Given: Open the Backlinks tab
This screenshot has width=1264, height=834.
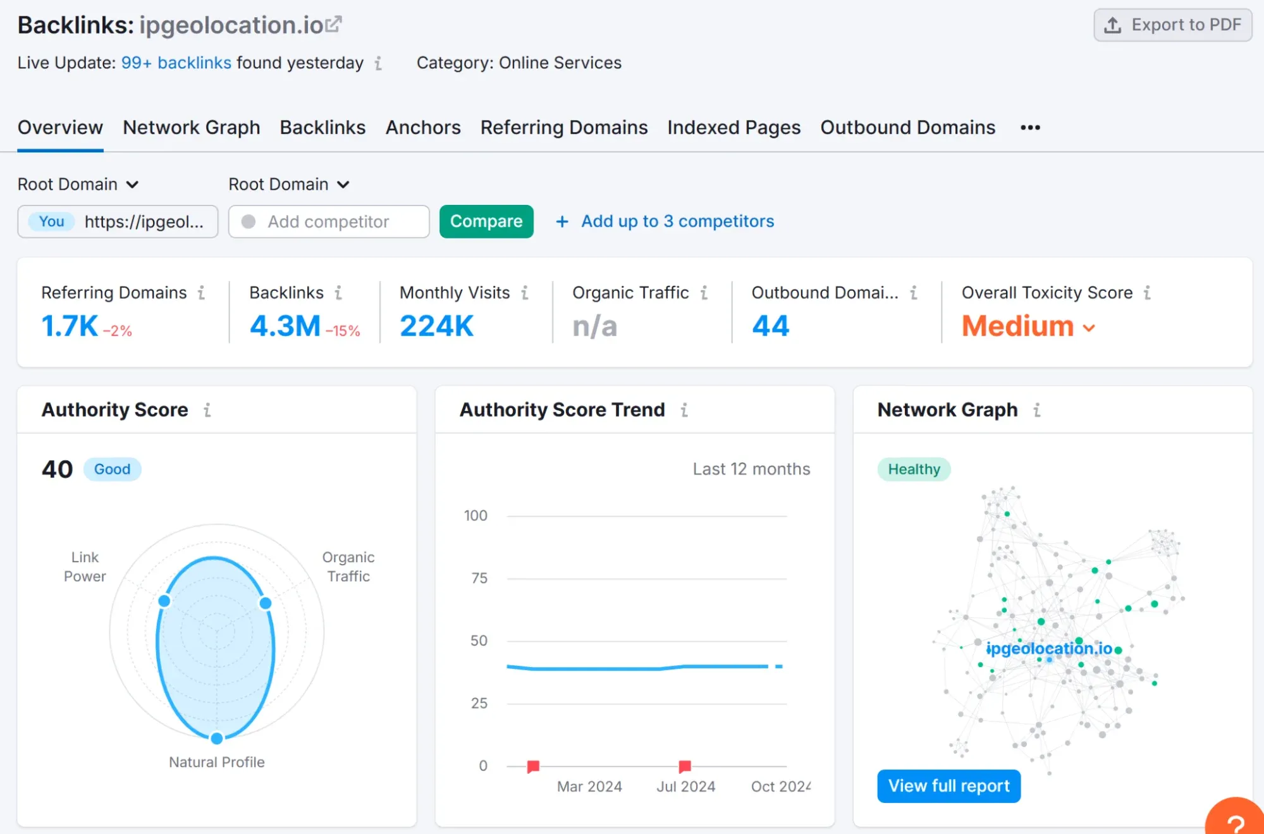Looking at the screenshot, I should (323, 128).
